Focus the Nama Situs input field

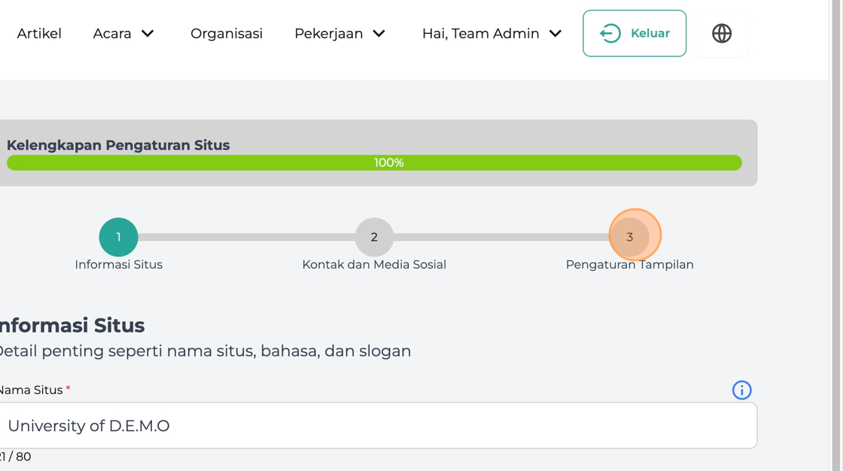tap(377, 425)
